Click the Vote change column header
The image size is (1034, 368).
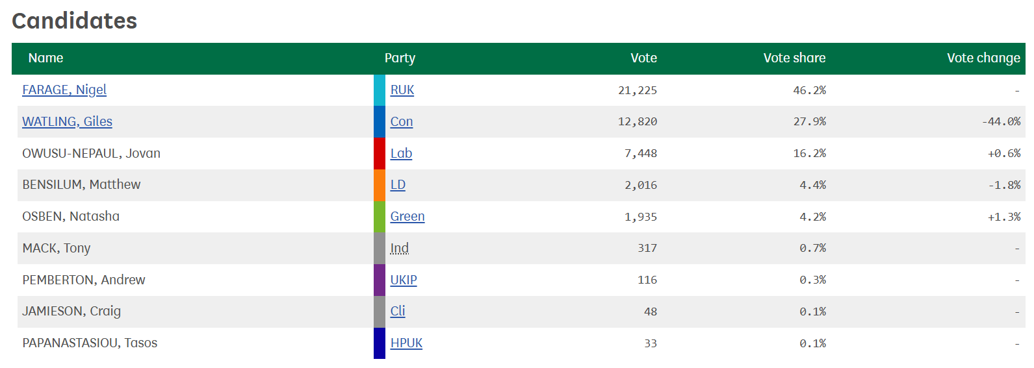point(983,58)
